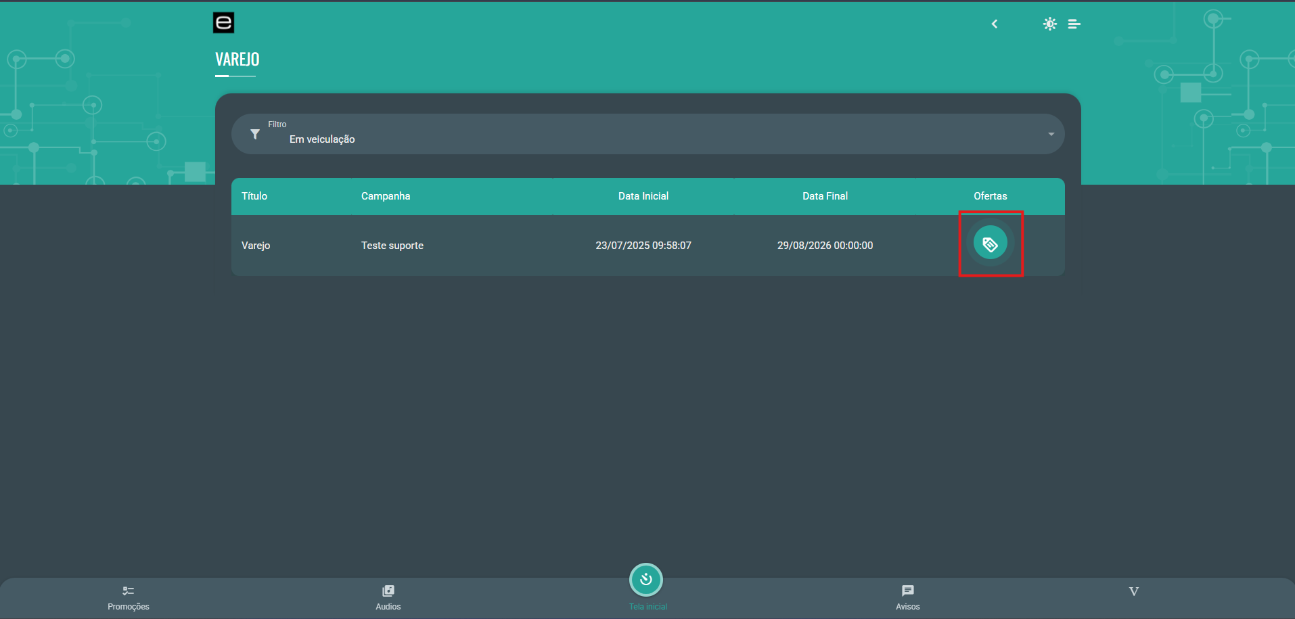Click the Data Final column header
The image size is (1295, 619).
(x=825, y=196)
